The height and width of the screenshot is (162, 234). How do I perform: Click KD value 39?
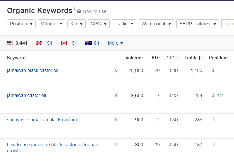157,145
